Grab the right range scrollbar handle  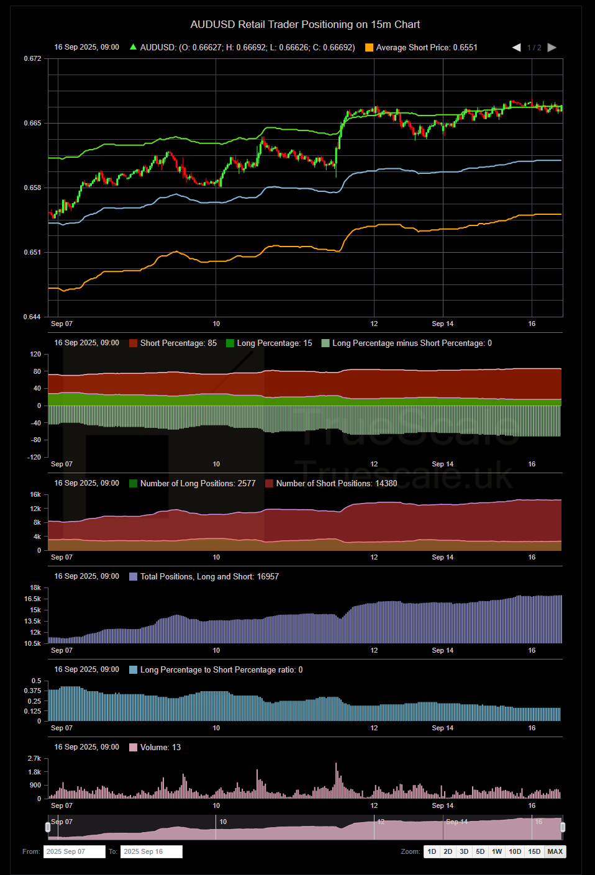[x=563, y=827]
